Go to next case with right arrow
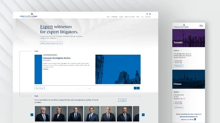This screenshot has width=220, height=123. (138, 88)
